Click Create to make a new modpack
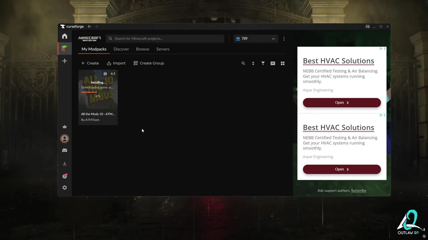428x240 pixels. coord(90,63)
